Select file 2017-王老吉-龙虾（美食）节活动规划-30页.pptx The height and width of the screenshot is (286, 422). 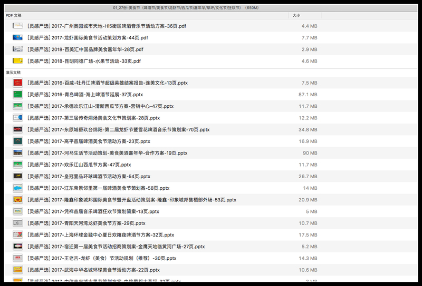[x=102, y=258]
